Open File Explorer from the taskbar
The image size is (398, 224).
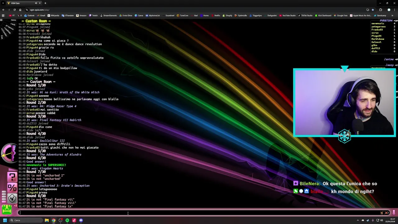coord(47,220)
